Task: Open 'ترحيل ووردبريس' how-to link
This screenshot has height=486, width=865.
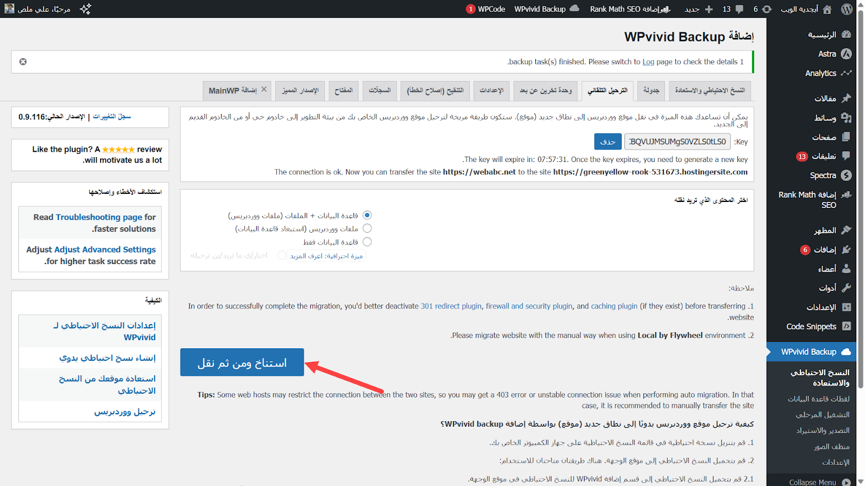Action: click(125, 411)
